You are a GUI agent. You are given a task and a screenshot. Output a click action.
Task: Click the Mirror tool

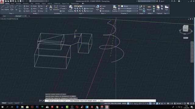[34, 8]
